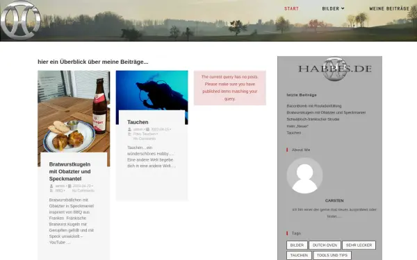Screen dimensions: 417x260
Task: Click the CARSTEN name under the avatar
Action: click(334, 200)
